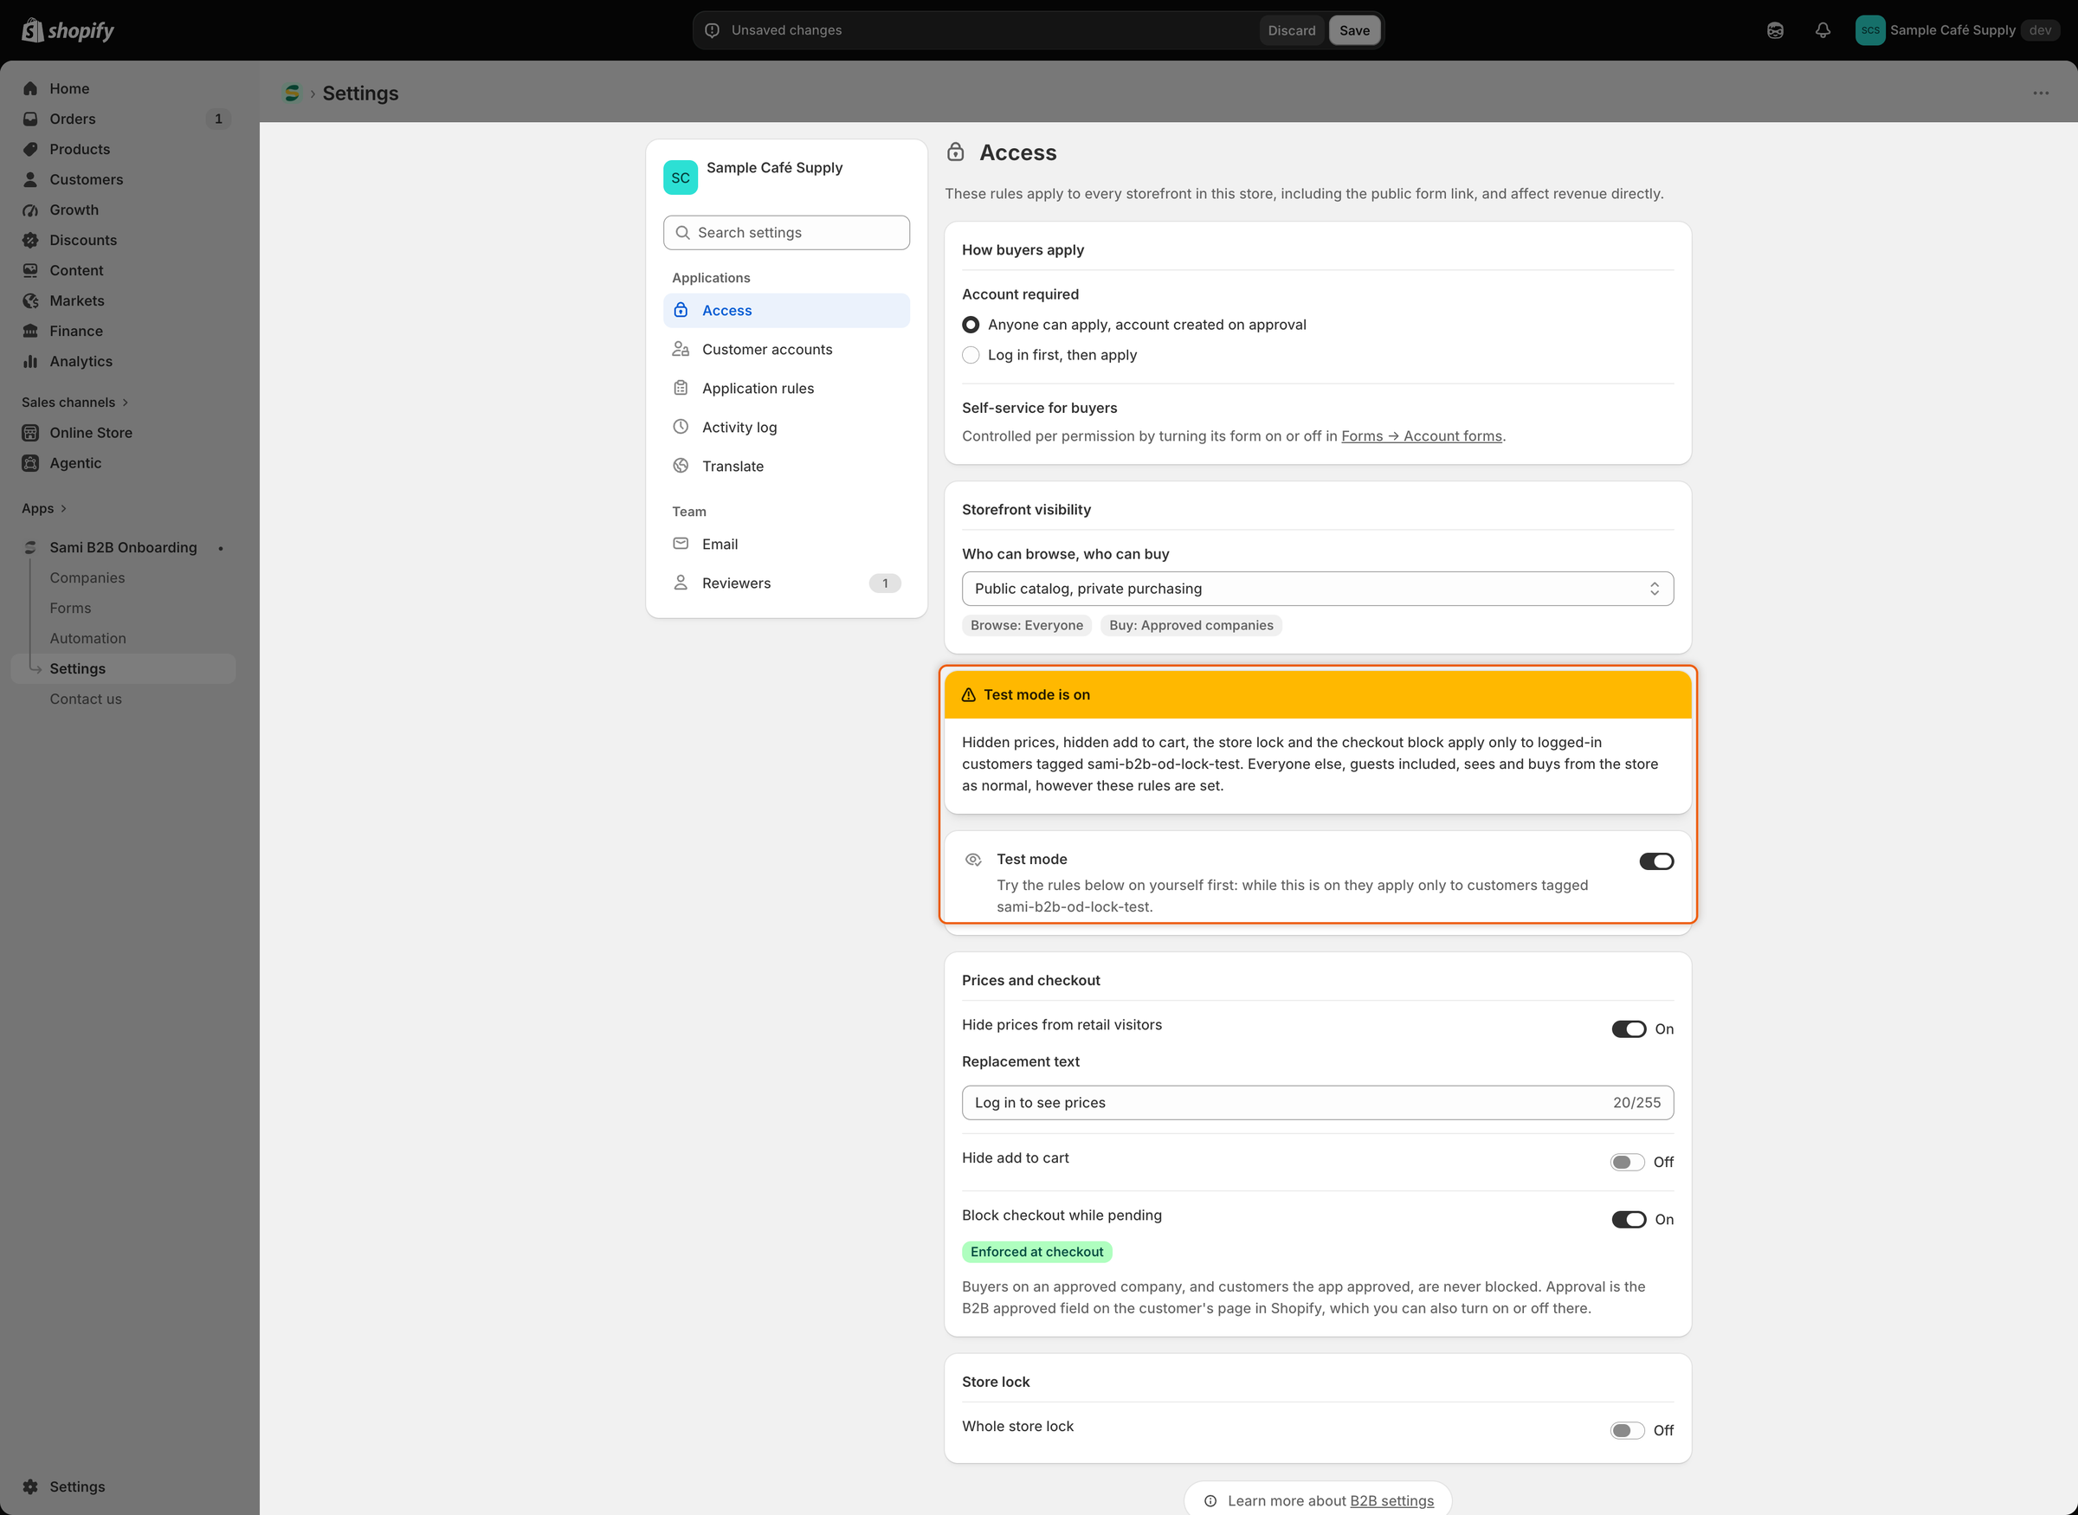
Task: Follow the Forms → Account forms link
Action: [1422, 435]
